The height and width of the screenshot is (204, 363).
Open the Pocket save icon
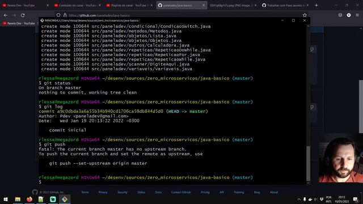(x=340, y=15)
